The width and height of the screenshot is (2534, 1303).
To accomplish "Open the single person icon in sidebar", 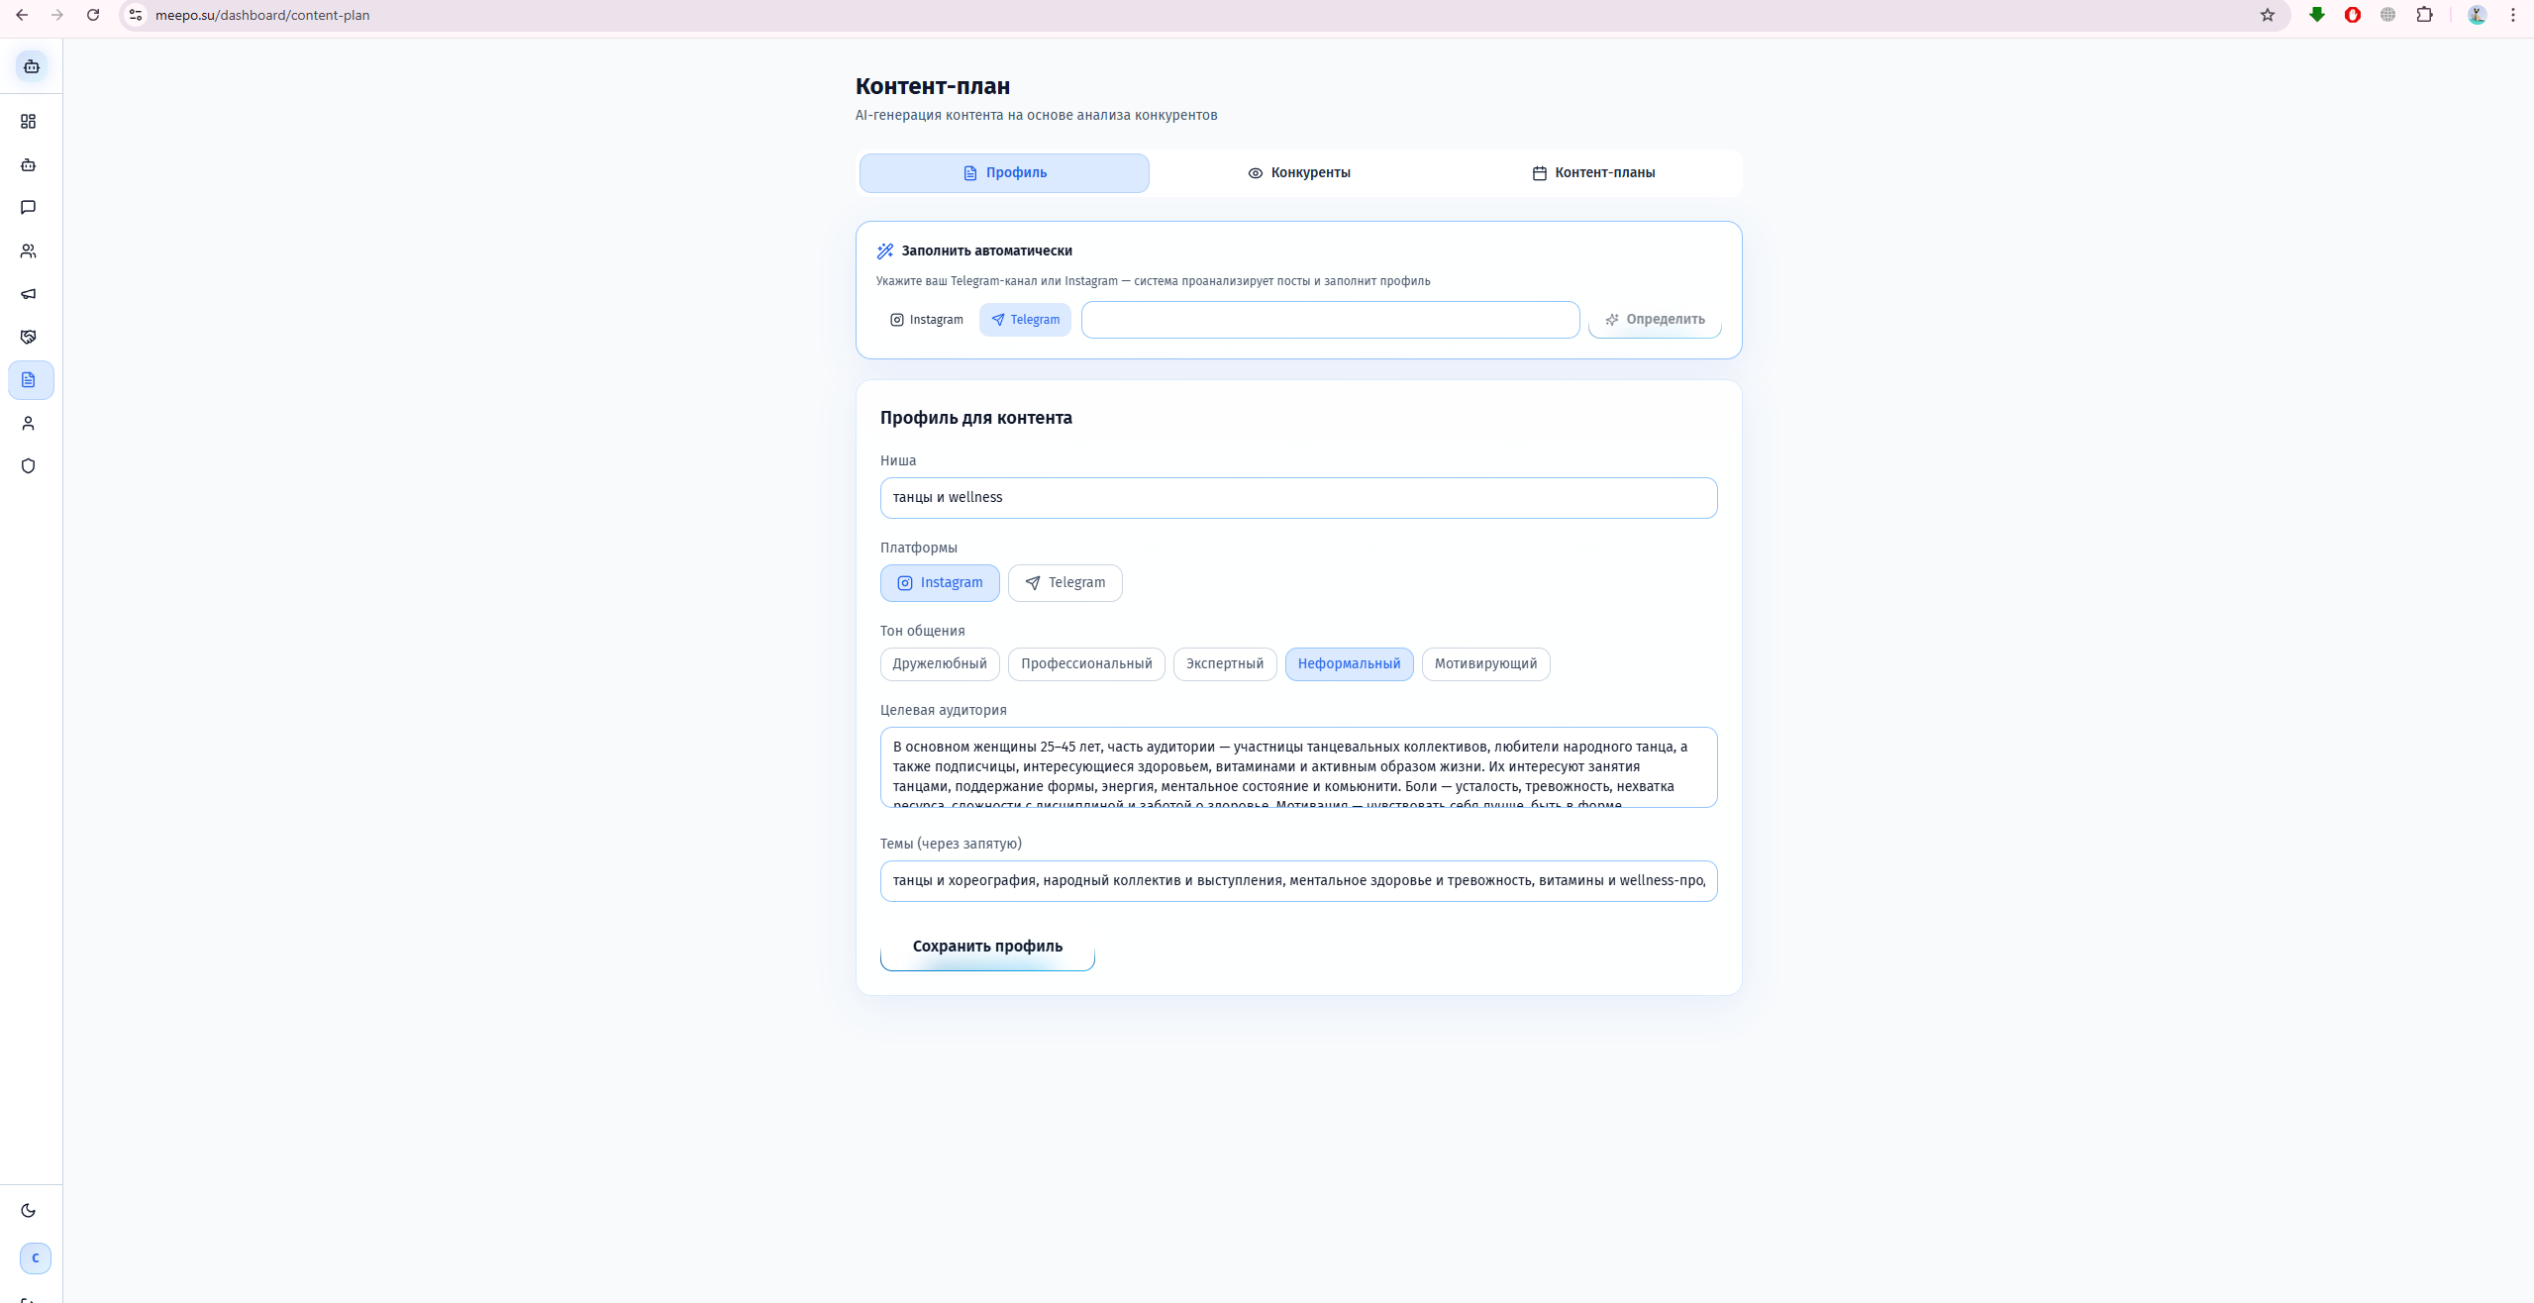I will tap(29, 423).
